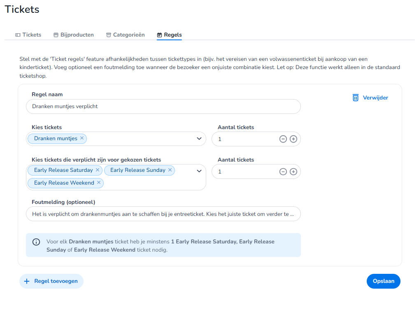Viewport: 419px width, 317px height.
Task: Select the Regels tab
Action: (x=169, y=35)
